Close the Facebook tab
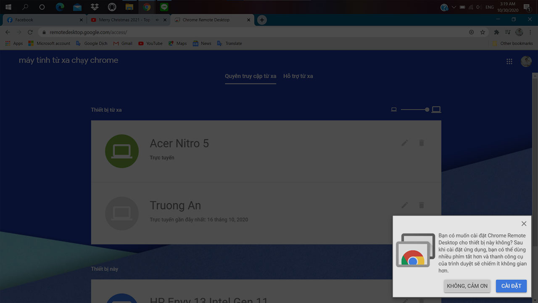Image resolution: width=538 pixels, height=303 pixels. [x=82, y=20]
